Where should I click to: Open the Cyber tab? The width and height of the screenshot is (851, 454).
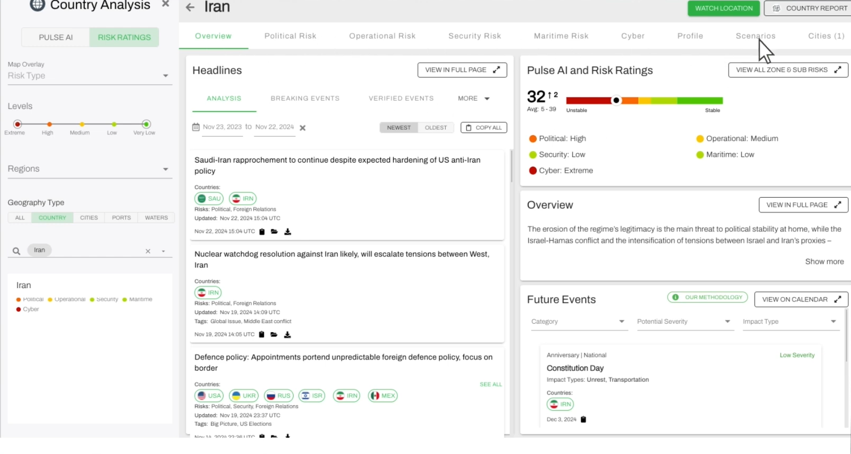633,36
